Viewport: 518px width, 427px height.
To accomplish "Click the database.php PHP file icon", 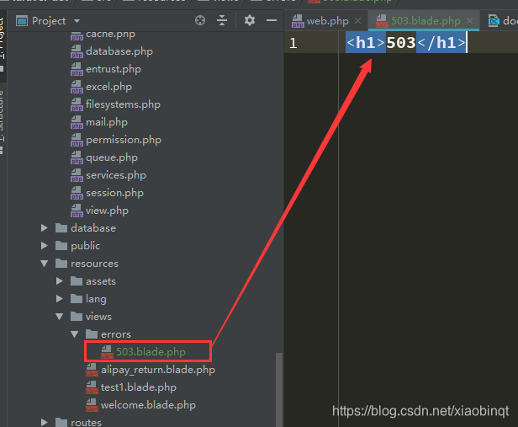I will click(77, 51).
